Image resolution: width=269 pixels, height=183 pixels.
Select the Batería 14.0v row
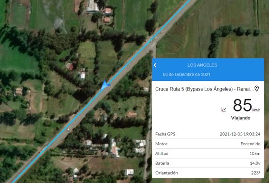point(208,163)
